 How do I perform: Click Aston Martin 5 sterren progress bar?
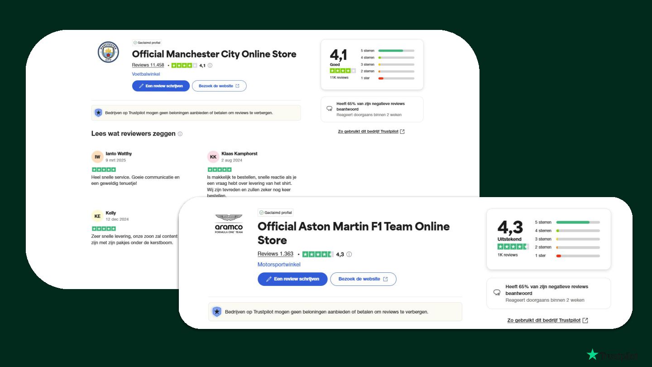[x=578, y=222]
